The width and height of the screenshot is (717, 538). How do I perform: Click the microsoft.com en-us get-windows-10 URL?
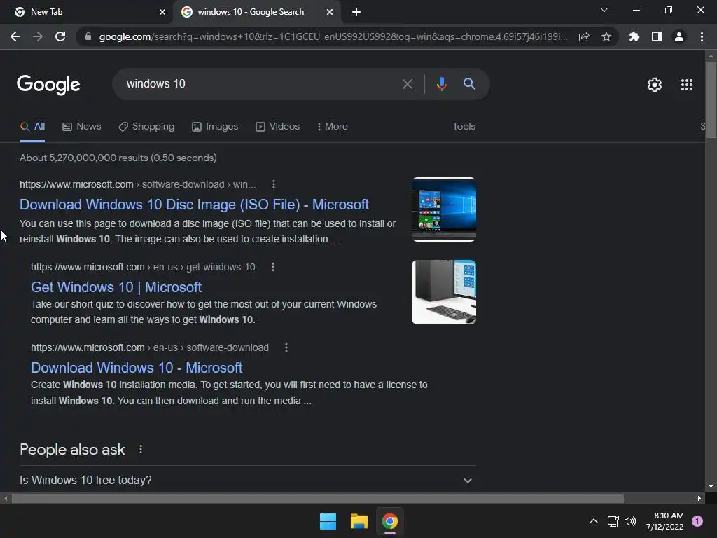click(x=143, y=267)
